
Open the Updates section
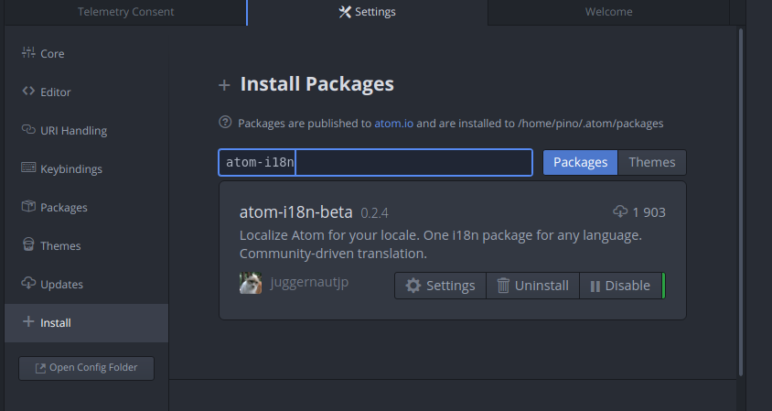tap(87, 285)
